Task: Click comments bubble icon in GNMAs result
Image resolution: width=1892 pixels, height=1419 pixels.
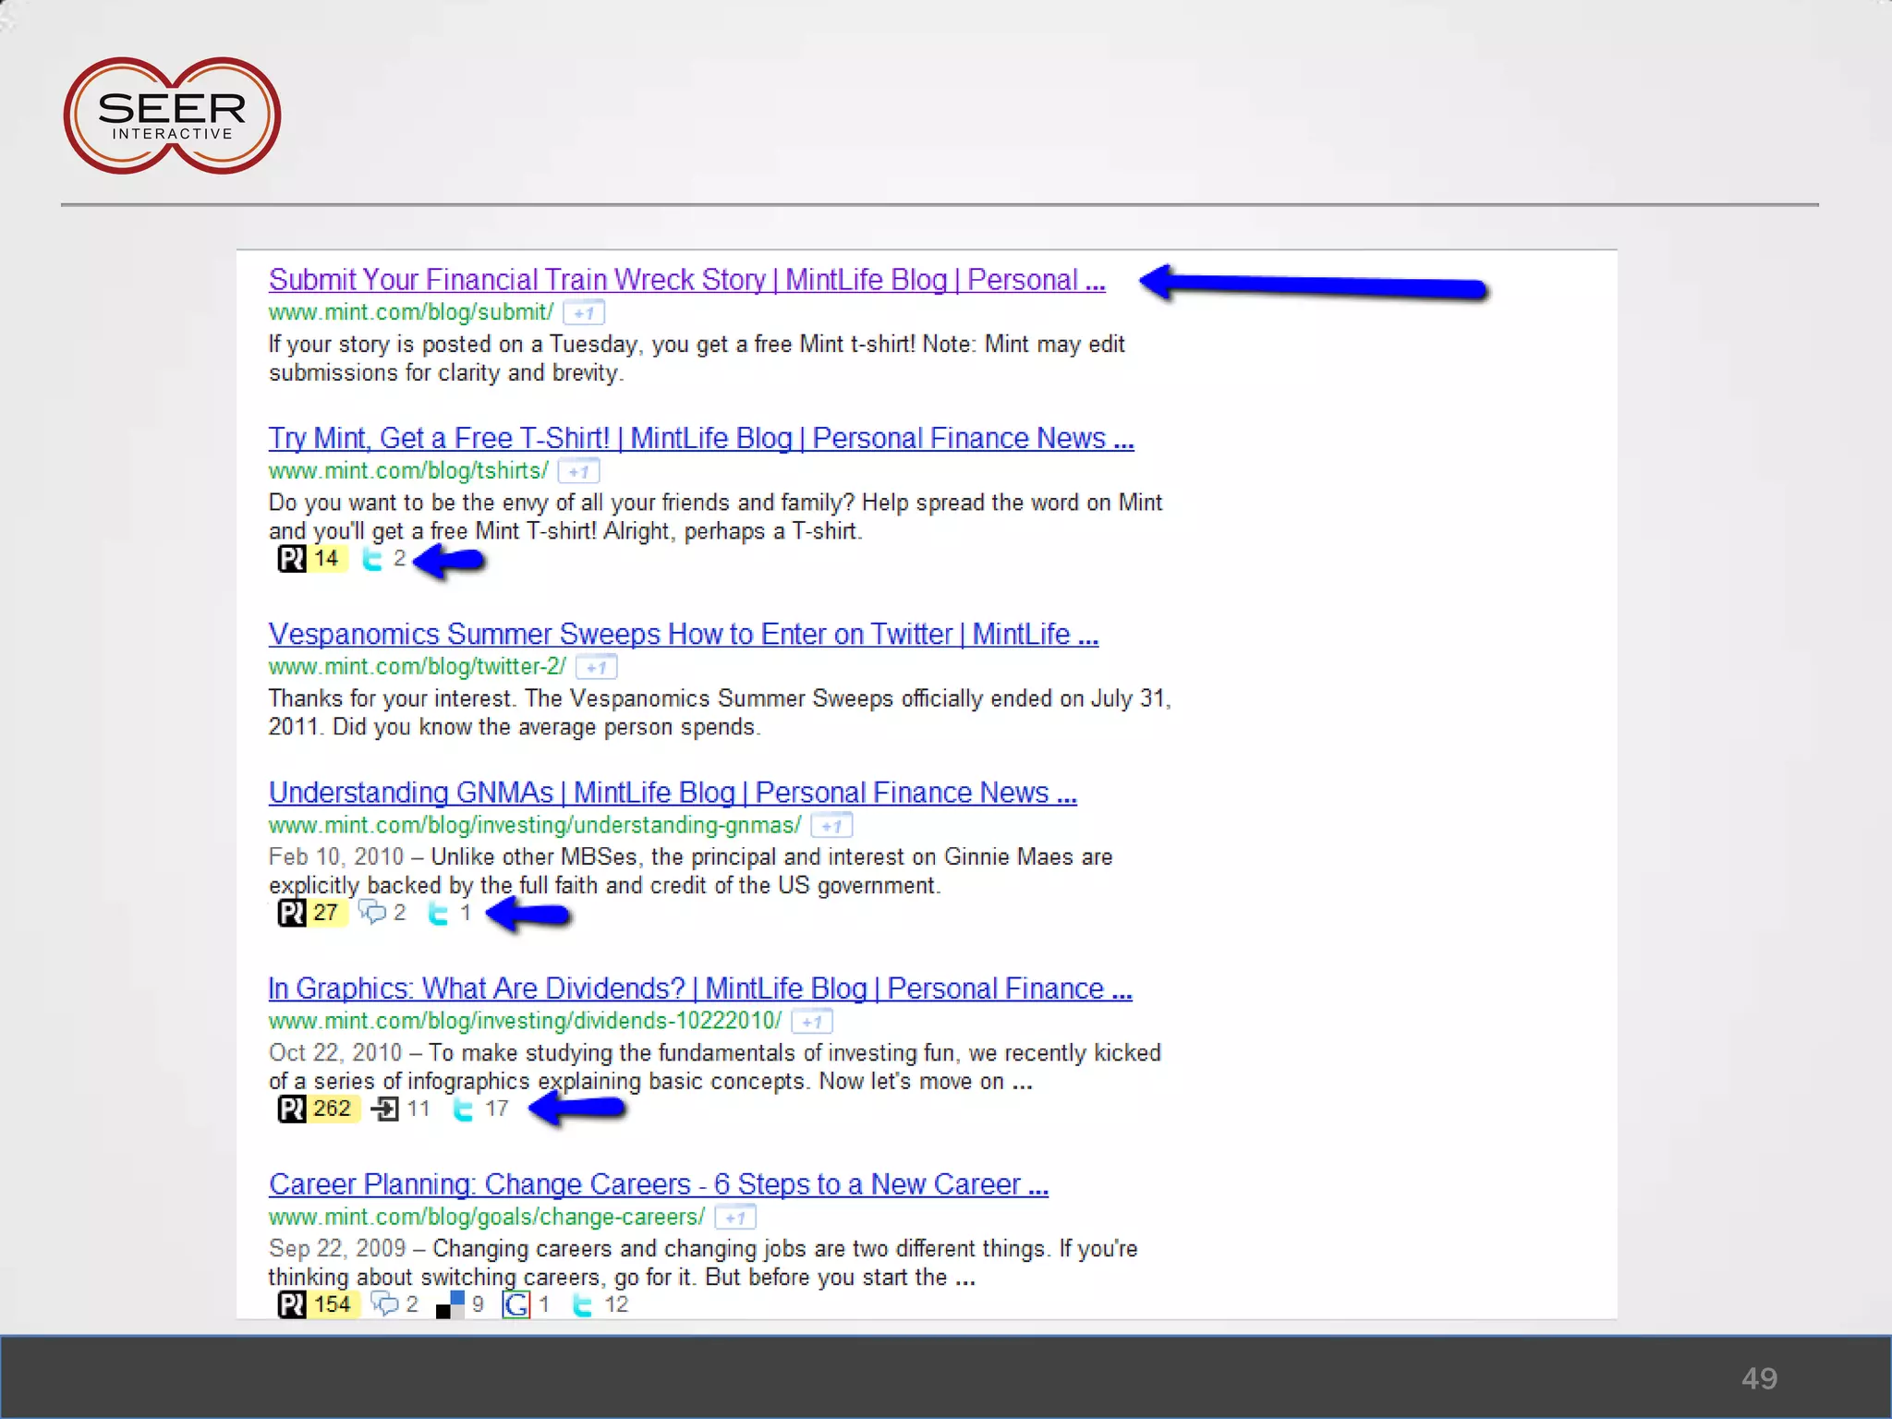Action: coord(372,913)
